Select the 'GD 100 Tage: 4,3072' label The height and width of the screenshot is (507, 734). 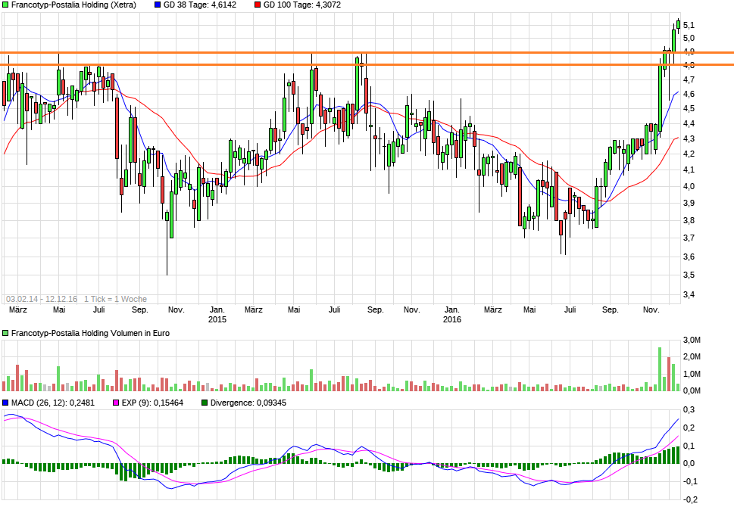point(302,5)
